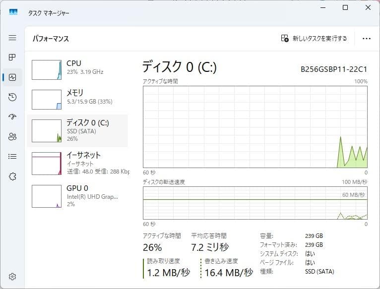
Task: Click the 読み取り速度 label
Action: pos(163,261)
